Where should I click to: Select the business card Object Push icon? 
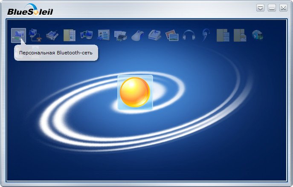click(x=104, y=35)
